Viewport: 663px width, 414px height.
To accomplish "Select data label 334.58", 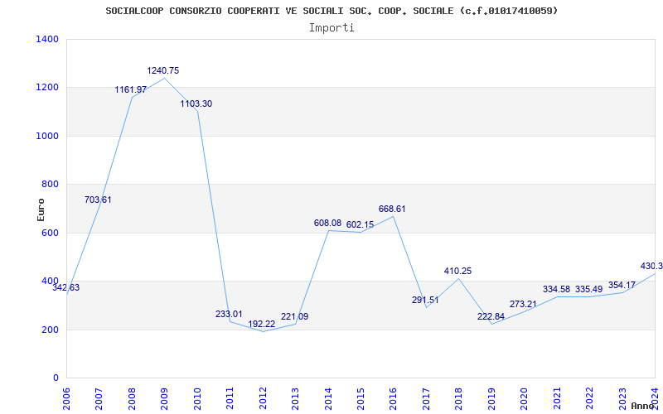I will [x=556, y=289].
